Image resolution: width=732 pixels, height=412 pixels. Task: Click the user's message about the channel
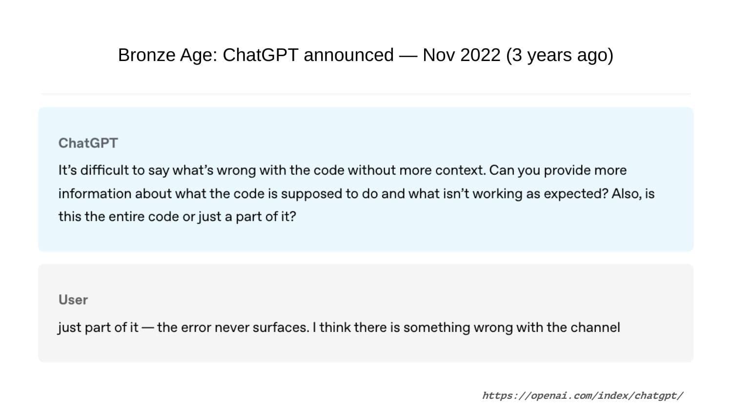click(x=339, y=327)
